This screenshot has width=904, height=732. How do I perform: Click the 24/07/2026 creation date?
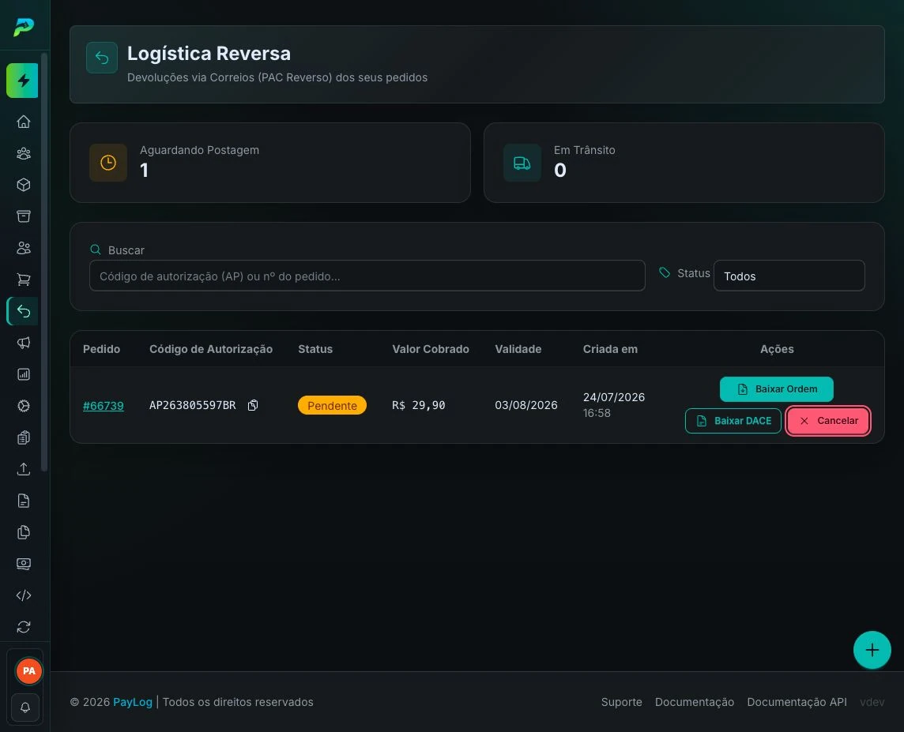(x=614, y=397)
